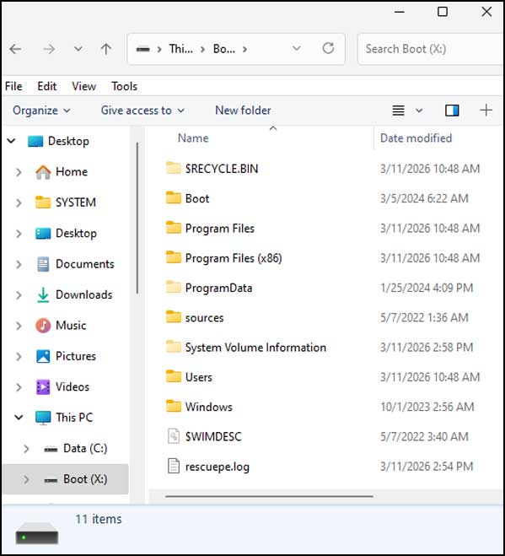The height and width of the screenshot is (556, 505).
Task: Select Downloads in navigation pane
Action: (x=84, y=294)
